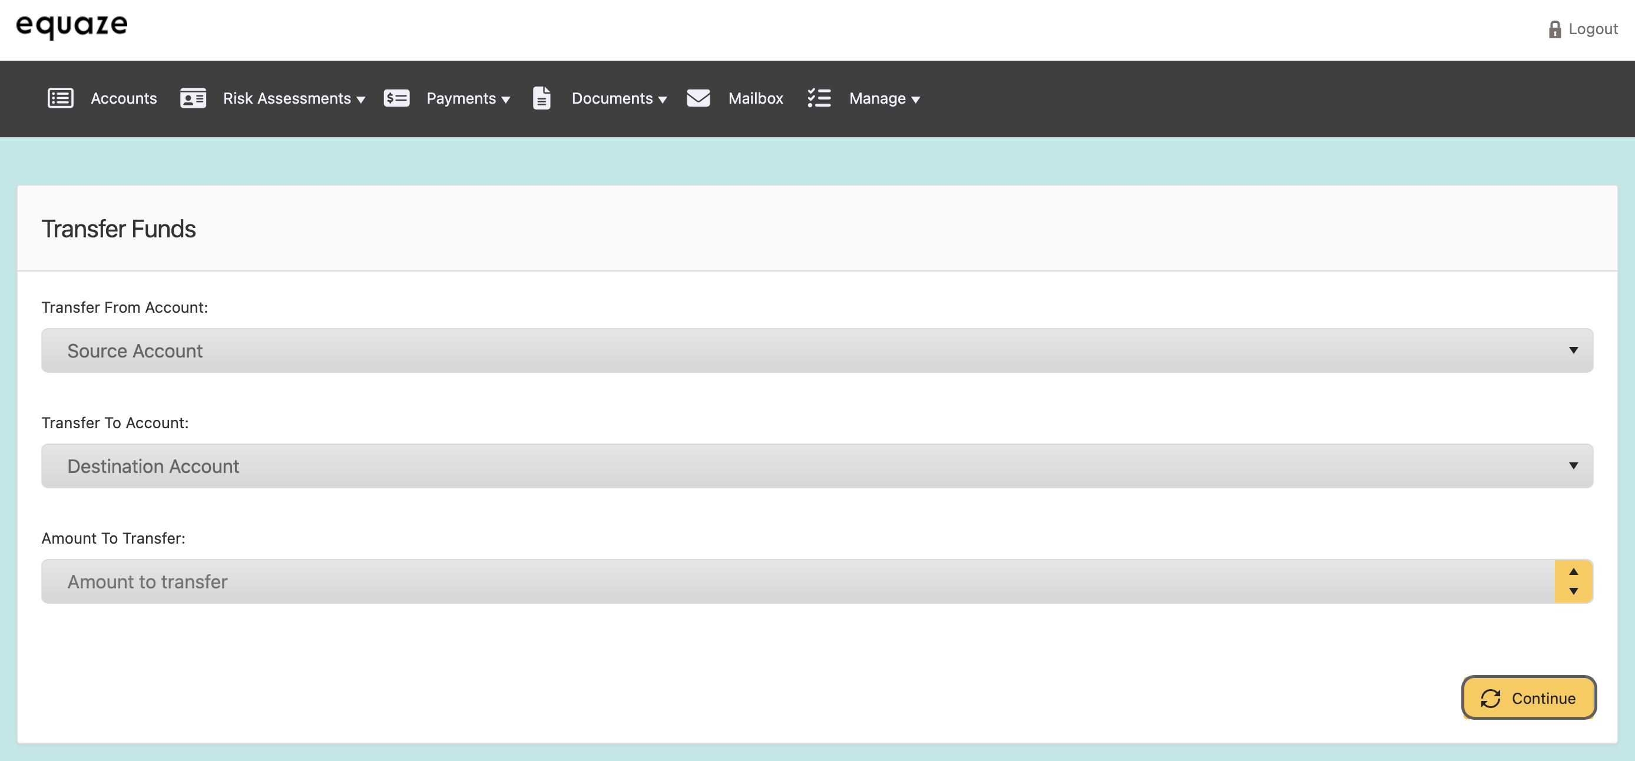
Task: Open the Destination Account dropdown
Action: (817, 466)
